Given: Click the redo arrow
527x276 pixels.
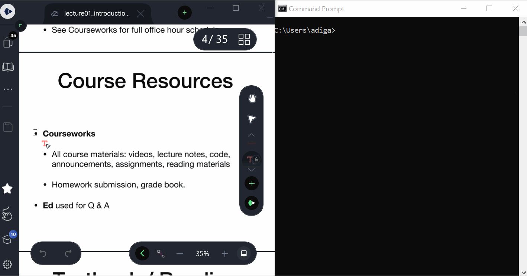Looking at the screenshot, I should 68,253.
